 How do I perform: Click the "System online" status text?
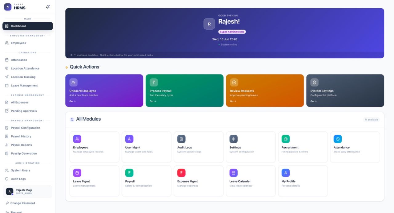pos(229,45)
